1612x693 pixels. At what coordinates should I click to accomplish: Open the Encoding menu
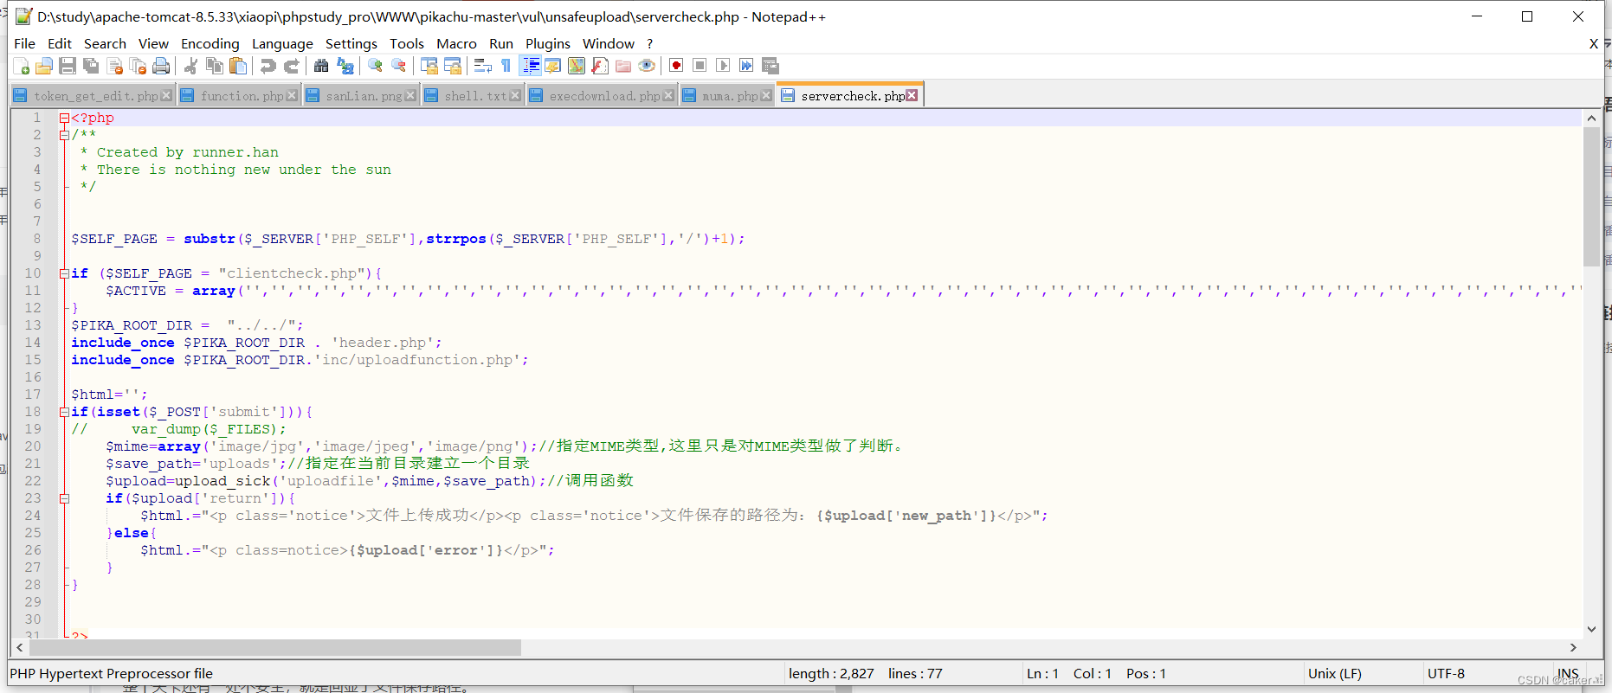point(210,43)
